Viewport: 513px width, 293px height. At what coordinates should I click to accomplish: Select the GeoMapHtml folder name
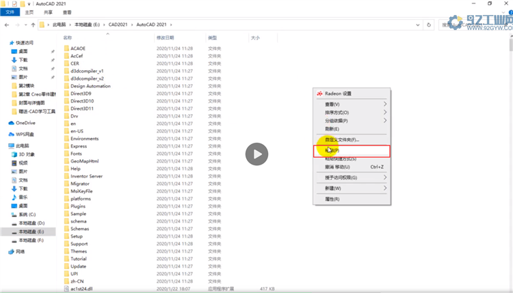pyautogui.click(x=84, y=161)
